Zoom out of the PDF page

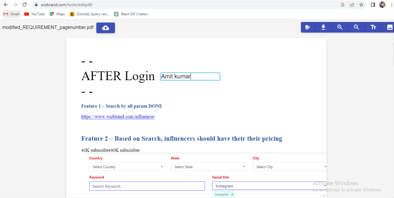[x=357, y=27]
